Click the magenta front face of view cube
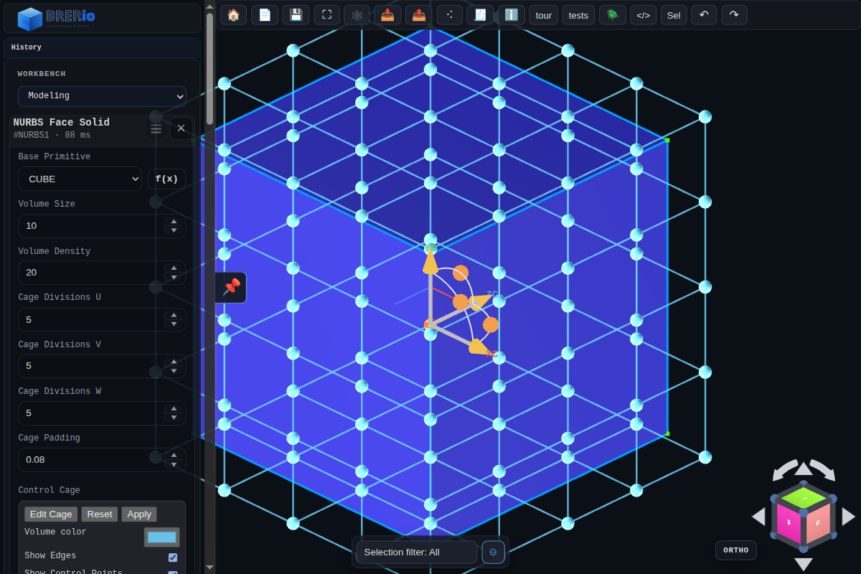The height and width of the screenshot is (574, 861). [789, 522]
